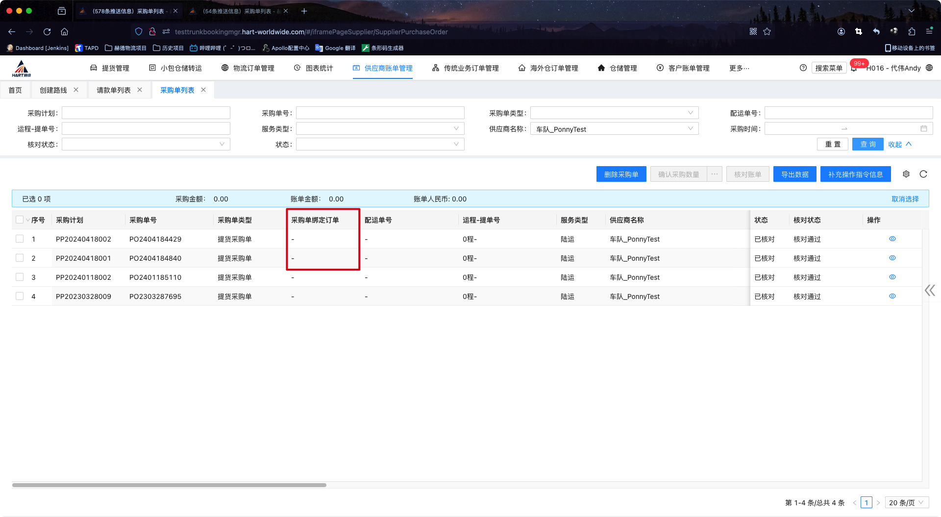Viewport: 941px width, 517px height.
Task: Switch to the 请款单列表 tab
Action: coord(114,90)
